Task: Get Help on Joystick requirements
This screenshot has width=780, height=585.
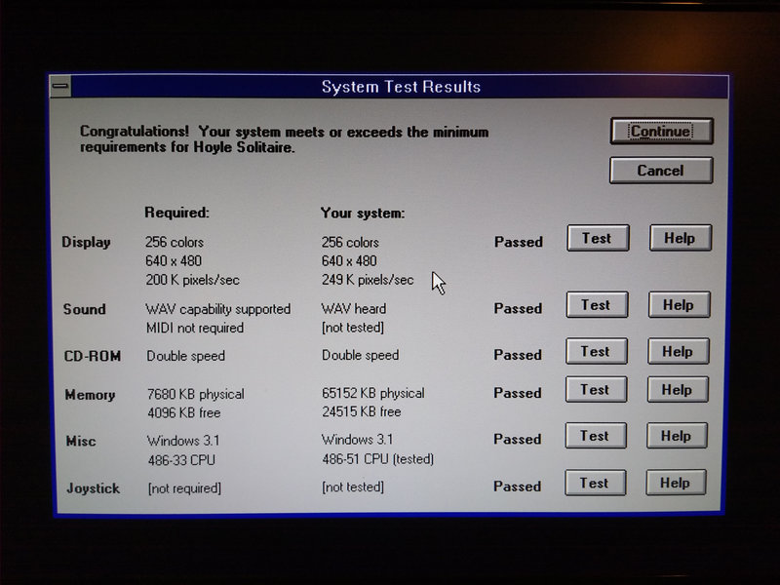Action: [675, 484]
